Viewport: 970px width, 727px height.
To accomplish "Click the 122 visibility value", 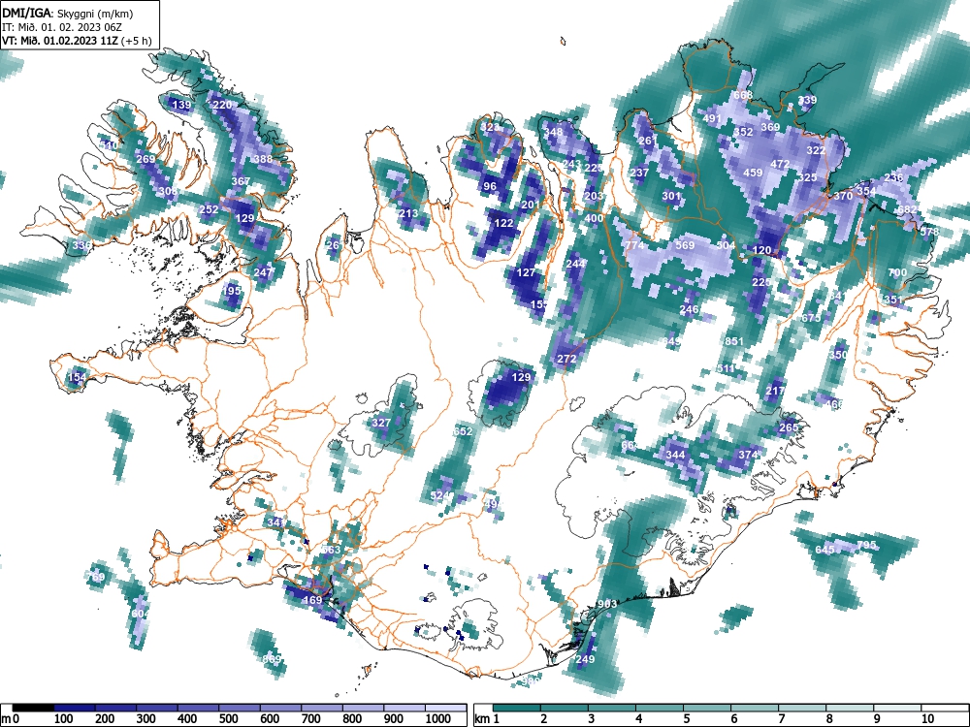I will point(503,223).
